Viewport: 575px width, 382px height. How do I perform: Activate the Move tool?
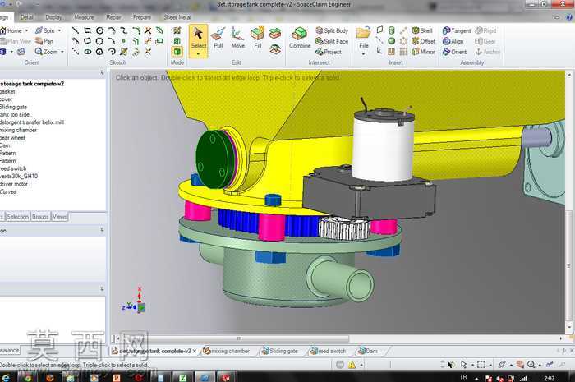(237, 38)
